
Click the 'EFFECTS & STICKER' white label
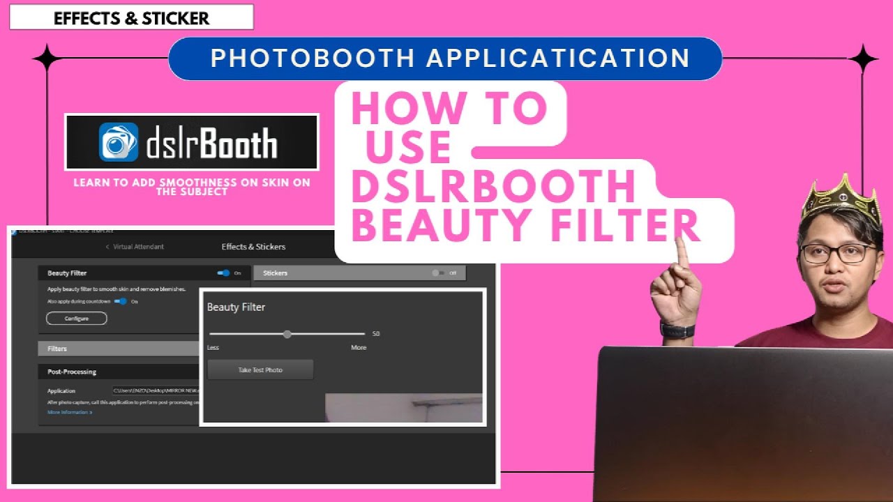click(131, 19)
